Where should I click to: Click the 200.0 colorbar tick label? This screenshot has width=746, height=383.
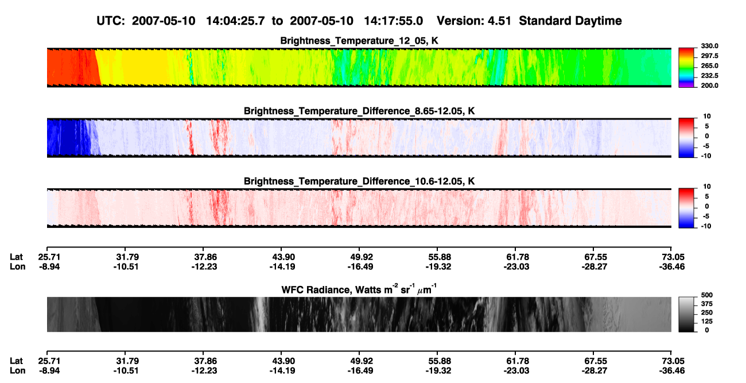(710, 85)
